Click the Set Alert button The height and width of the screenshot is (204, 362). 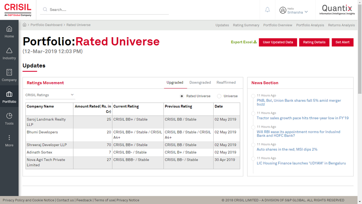(x=342, y=42)
